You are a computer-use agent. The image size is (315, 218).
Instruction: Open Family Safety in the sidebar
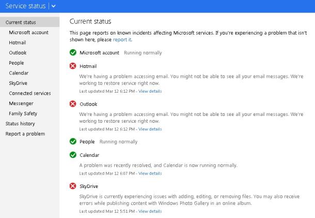(23, 113)
